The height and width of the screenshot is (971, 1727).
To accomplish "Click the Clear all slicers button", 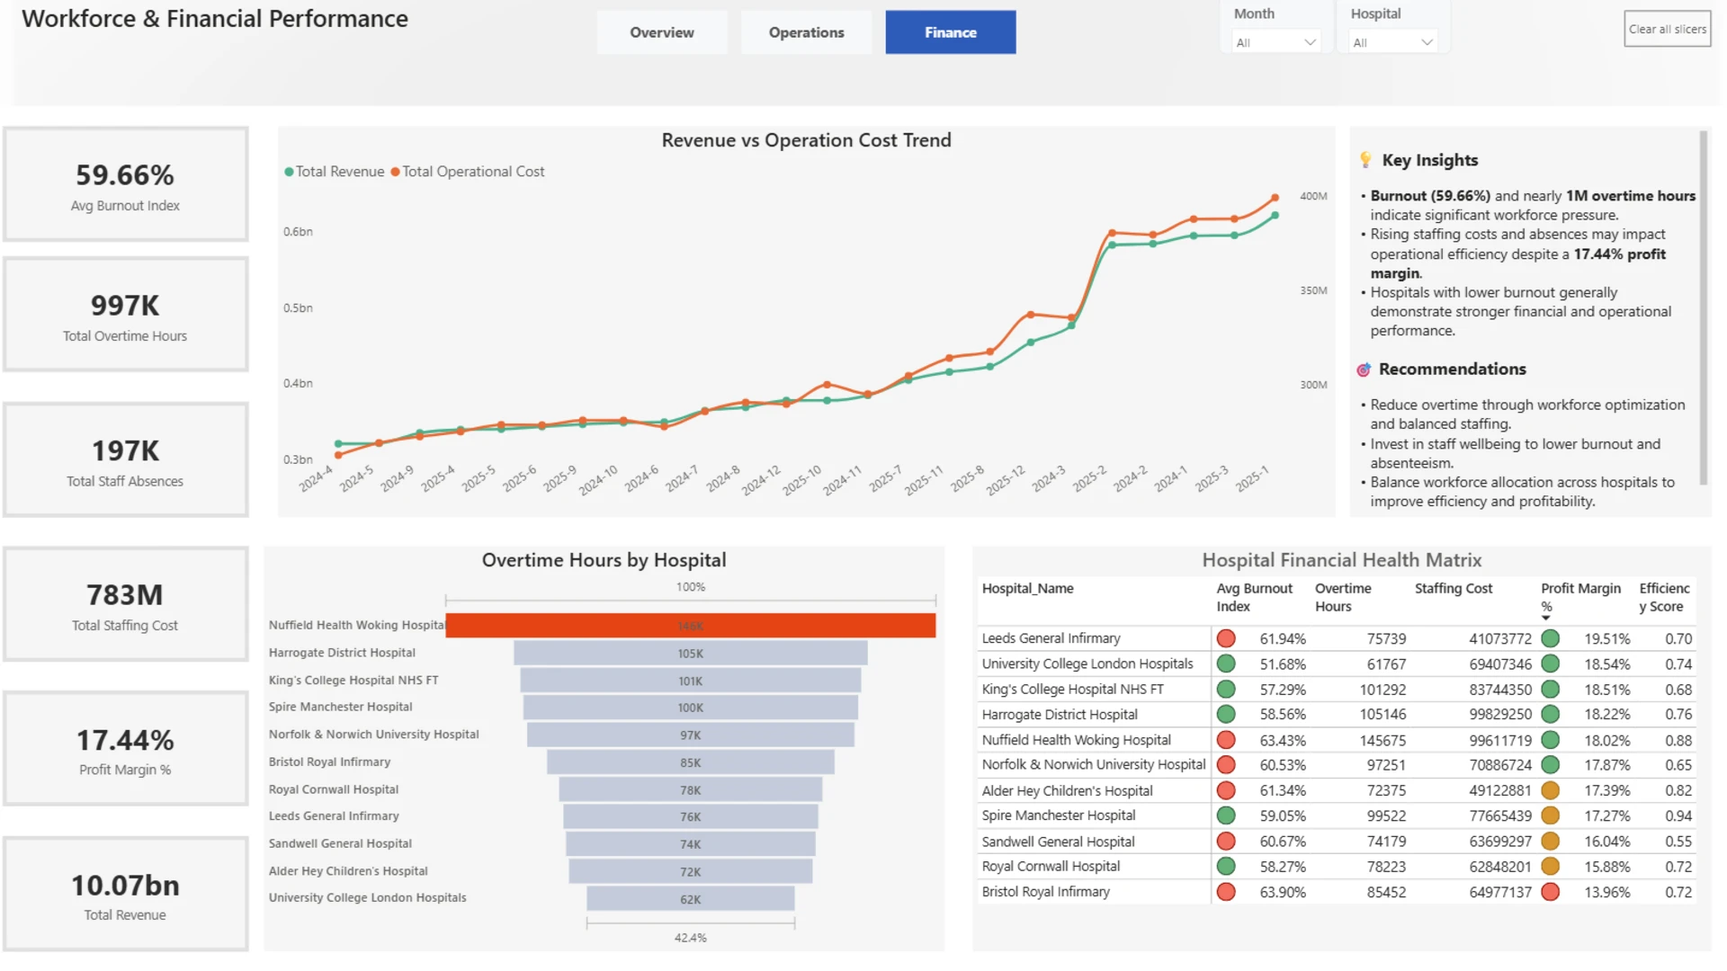I will (x=1668, y=29).
